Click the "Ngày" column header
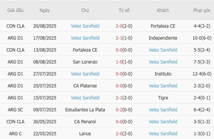The image size is (214, 139). point(44,10)
